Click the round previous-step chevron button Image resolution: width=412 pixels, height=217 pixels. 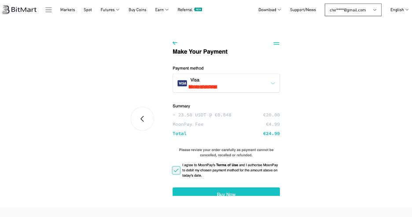142,119
